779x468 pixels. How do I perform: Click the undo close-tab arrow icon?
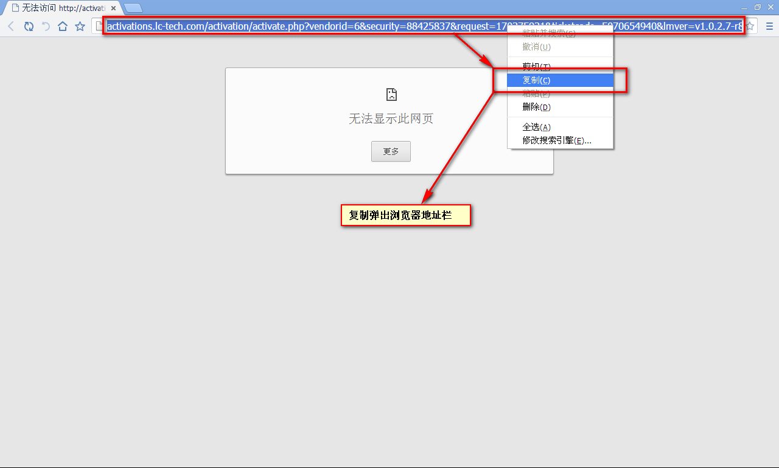pyautogui.click(x=46, y=26)
